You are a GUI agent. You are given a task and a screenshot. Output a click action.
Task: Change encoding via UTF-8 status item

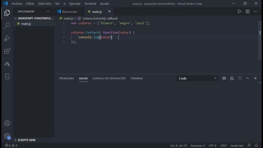212,146
